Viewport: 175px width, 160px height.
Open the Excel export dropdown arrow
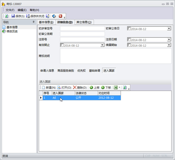pyautogui.click(x=119, y=87)
